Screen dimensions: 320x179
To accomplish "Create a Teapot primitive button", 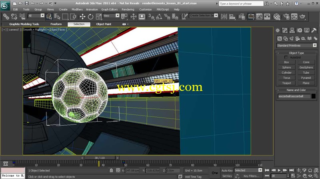I will 286,83.
